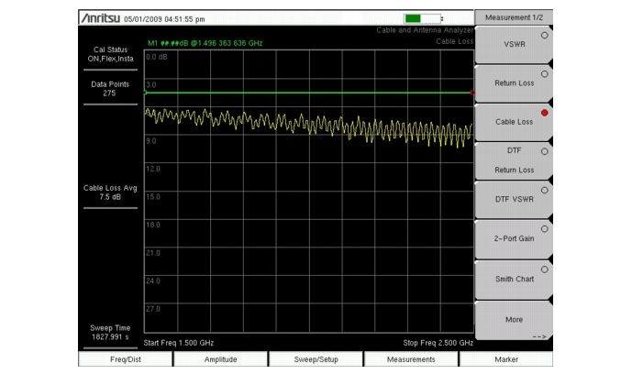Click the 0.0 dB axis label
The height and width of the screenshot is (374, 632).
point(157,57)
